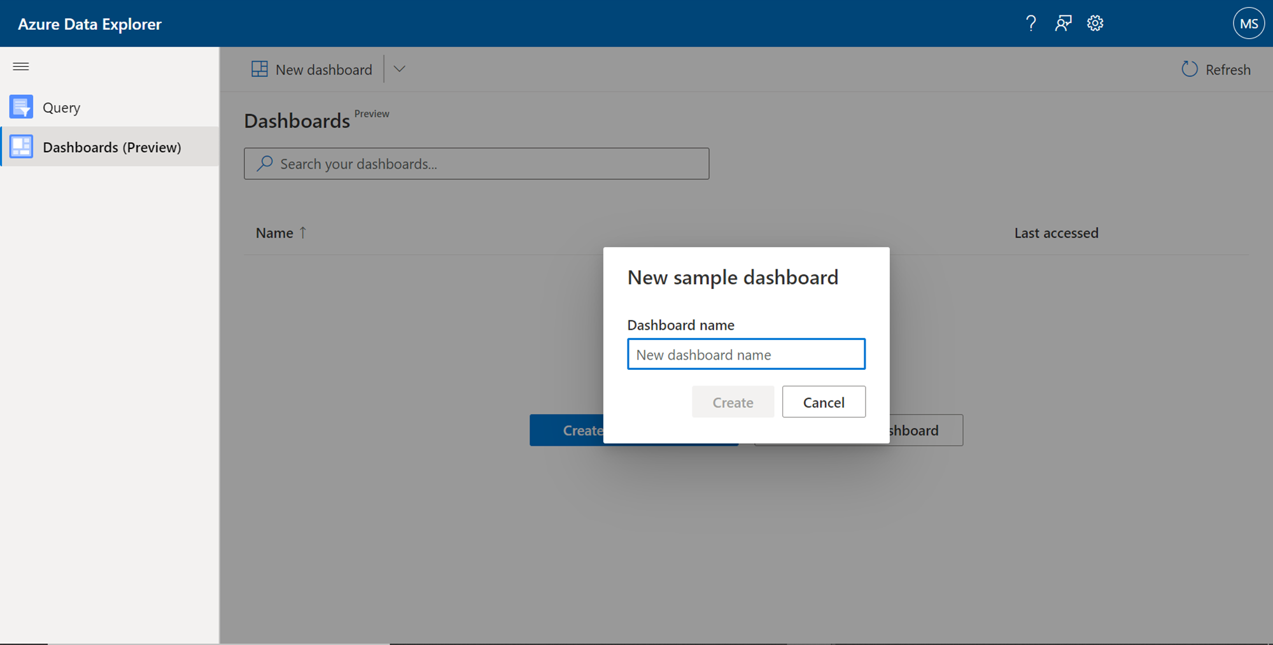1273x645 pixels.
Task: Click the Azure Data Explorer title
Action: pos(90,24)
